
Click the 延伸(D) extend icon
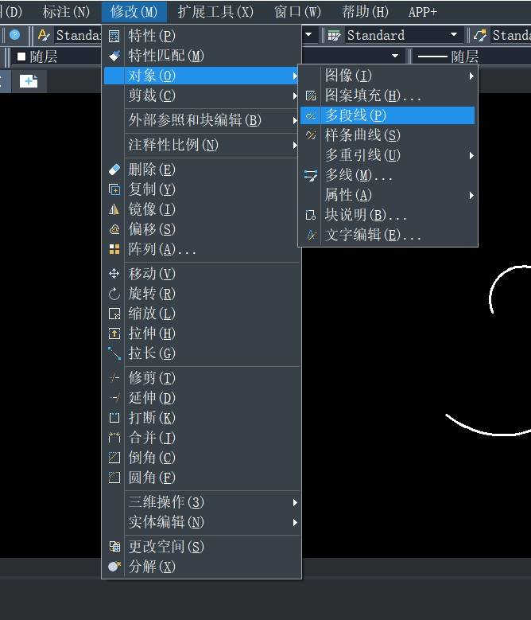114,398
